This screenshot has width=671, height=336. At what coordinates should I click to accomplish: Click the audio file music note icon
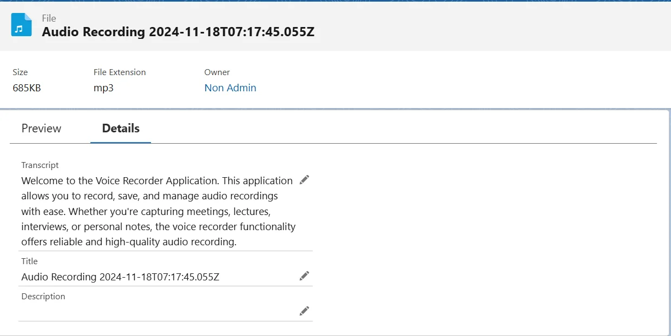coord(22,25)
